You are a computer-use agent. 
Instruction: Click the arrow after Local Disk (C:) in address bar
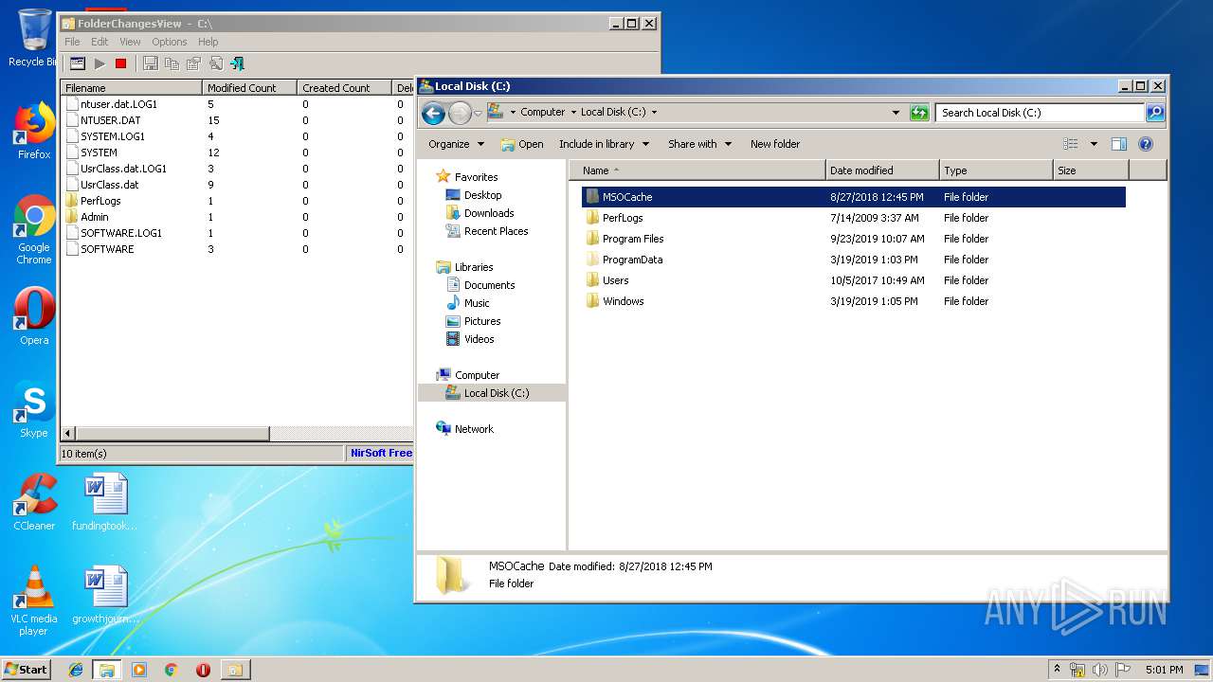[654, 112]
